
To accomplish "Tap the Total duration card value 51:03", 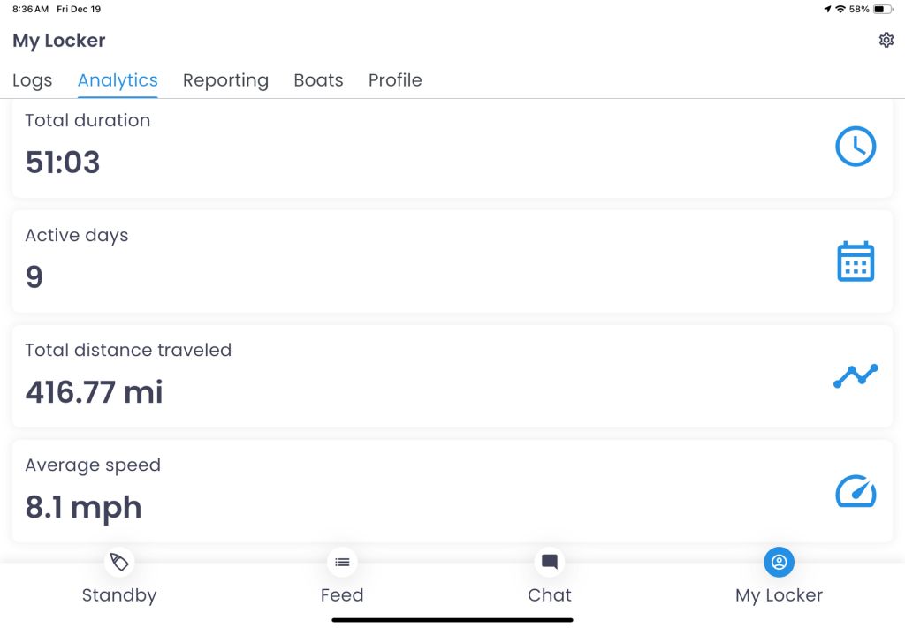I will point(63,163).
